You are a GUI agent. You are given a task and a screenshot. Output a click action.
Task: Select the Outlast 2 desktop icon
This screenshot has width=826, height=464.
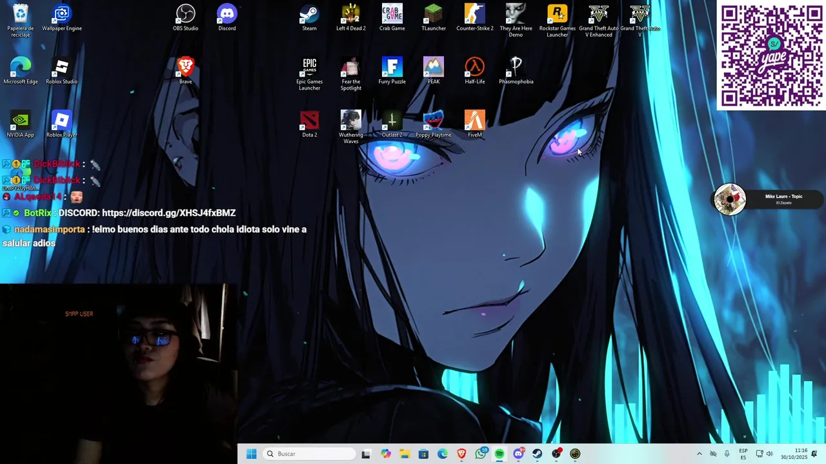[x=392, y=124]
